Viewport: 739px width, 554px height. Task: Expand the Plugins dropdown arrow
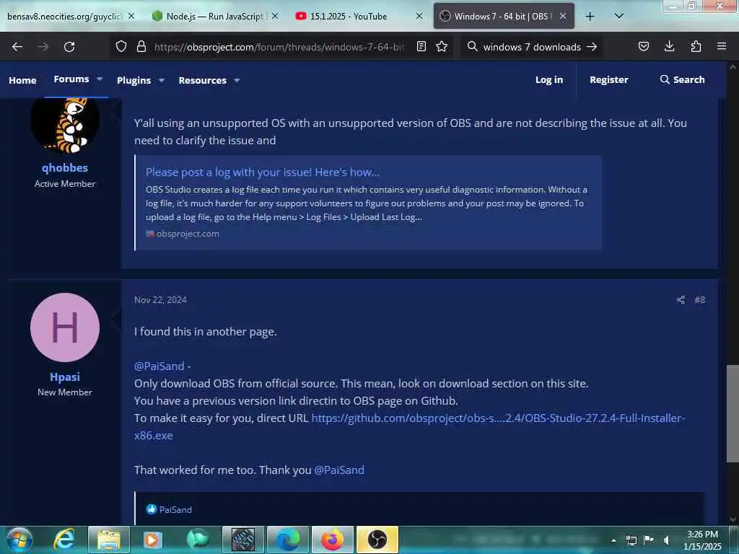[161, 81]
